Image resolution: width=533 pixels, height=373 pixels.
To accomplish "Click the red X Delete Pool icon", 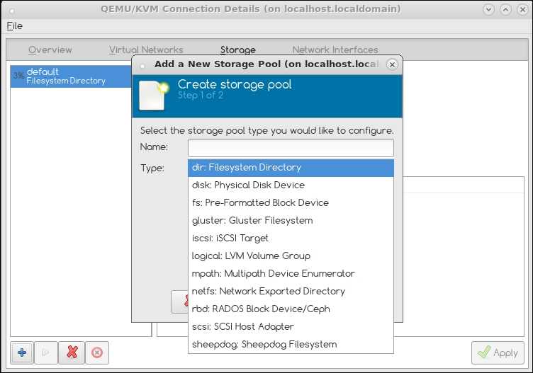I will pyautogui.click(x=72, y=352).
